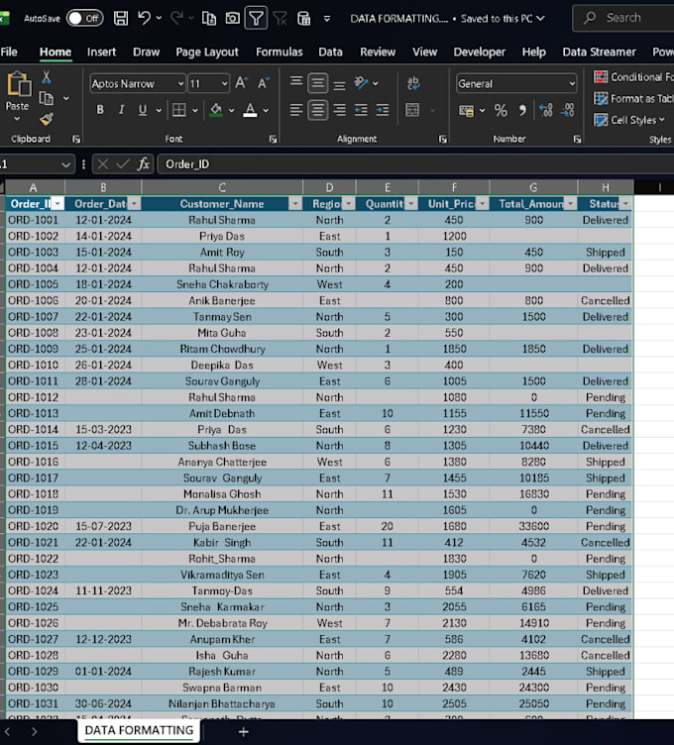Switch to the Insert ribbon tab
This screenshot has width=674, height=745.
point(101,52)
